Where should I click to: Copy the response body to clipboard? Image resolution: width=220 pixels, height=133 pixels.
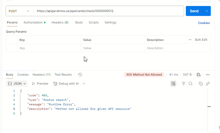[201, 84]
